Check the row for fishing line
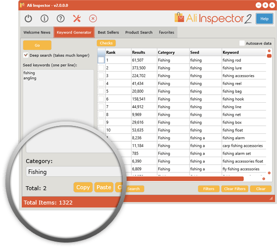 point(101,107)
